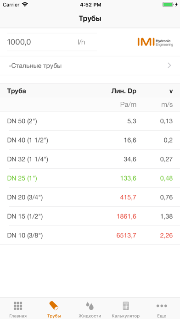Viewport: 180px width, 319px height.
Task: Check the battery indicator in status bar
Action: click(x=168, y=5)
